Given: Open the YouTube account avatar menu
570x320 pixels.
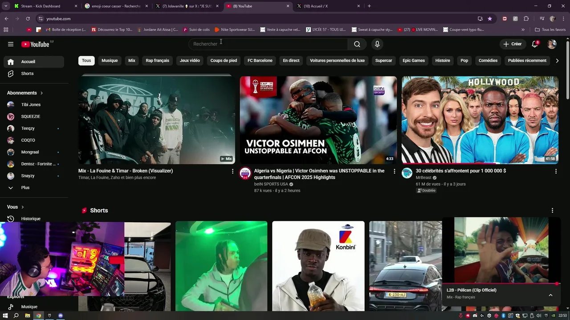Looking at the screenshot, I should (552, 44).
